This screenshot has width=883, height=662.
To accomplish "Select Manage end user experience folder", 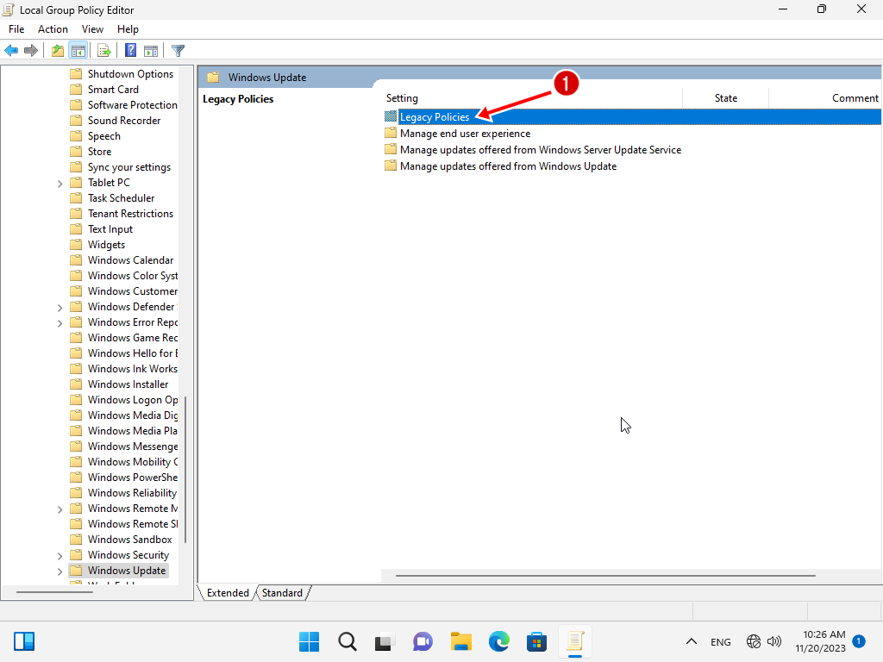I will (x=465, y=134).
